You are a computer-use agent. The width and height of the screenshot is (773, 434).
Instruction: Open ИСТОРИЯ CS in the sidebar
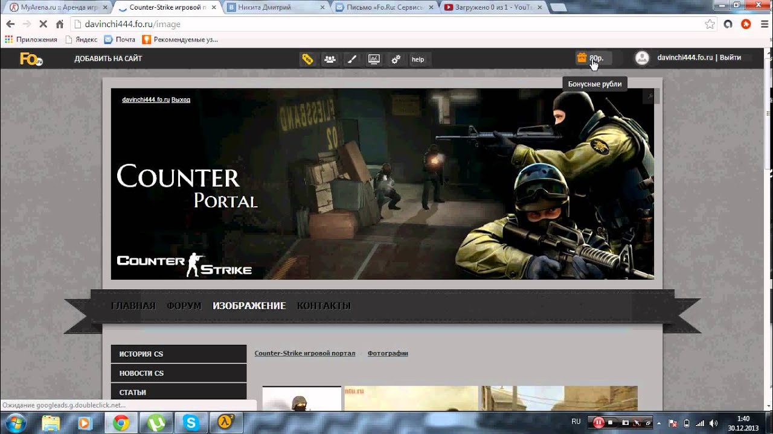[x=179, y=354]
